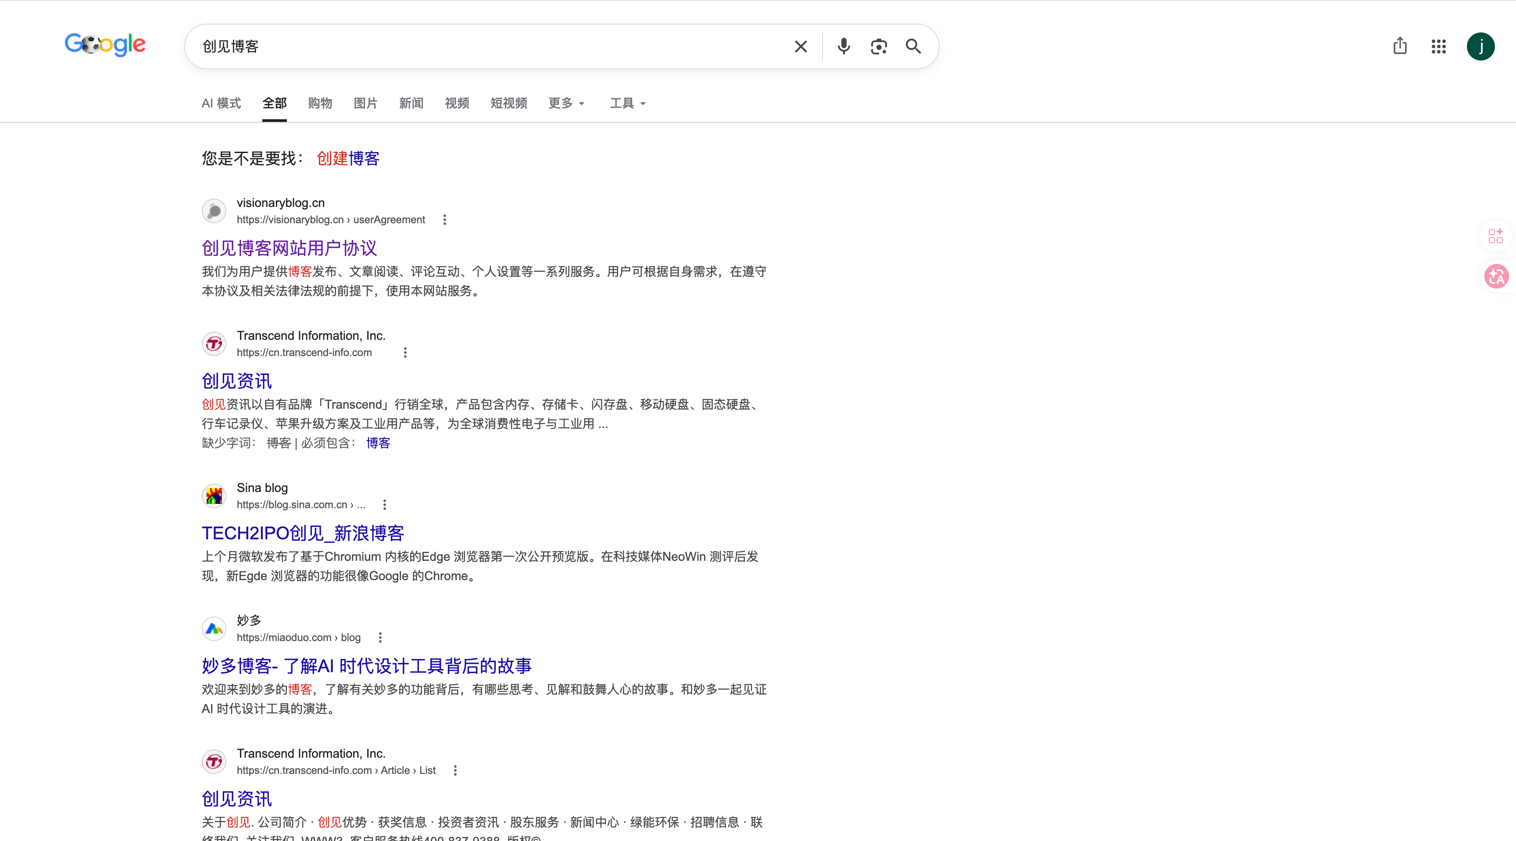Open the TECH2IPO创见_新浪博客 result

click(x=303, y=534)
